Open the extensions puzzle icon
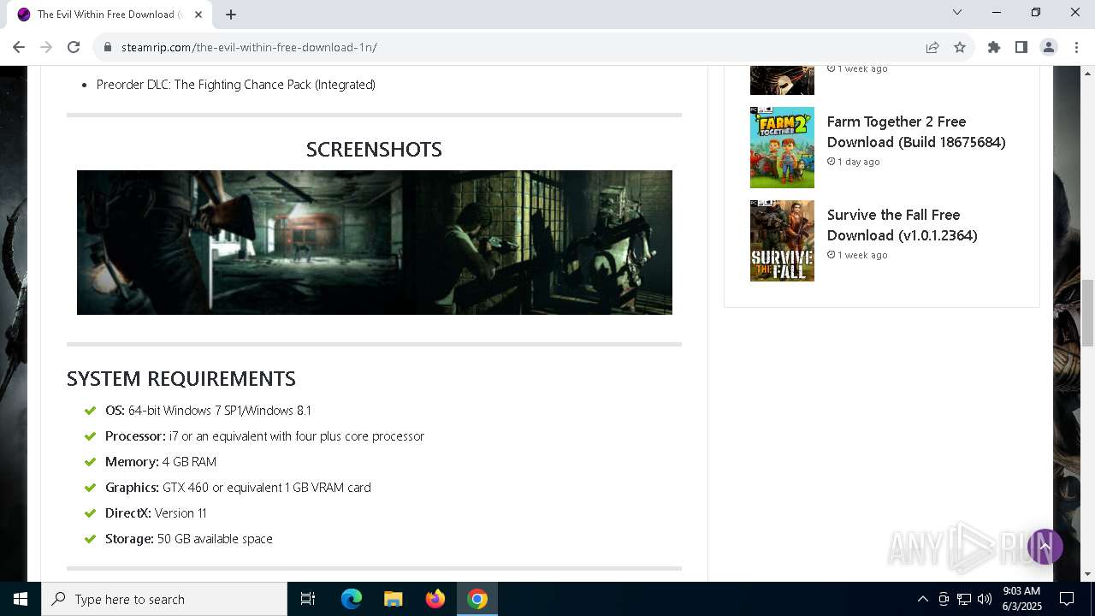 click(994, 47)
